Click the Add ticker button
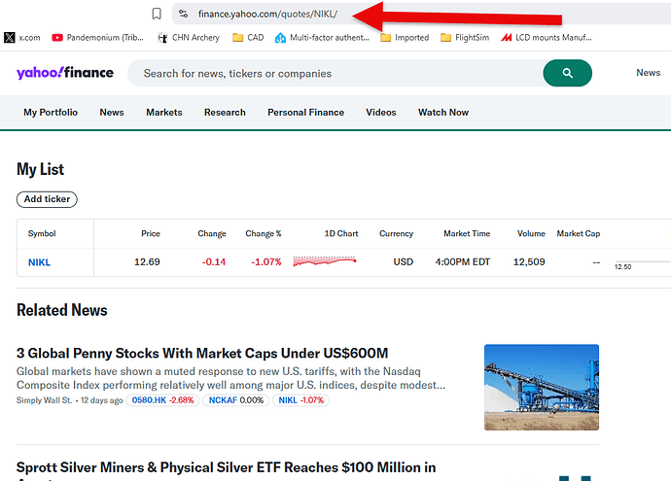Viewport: 671px width, 481px height. (47, 199)
